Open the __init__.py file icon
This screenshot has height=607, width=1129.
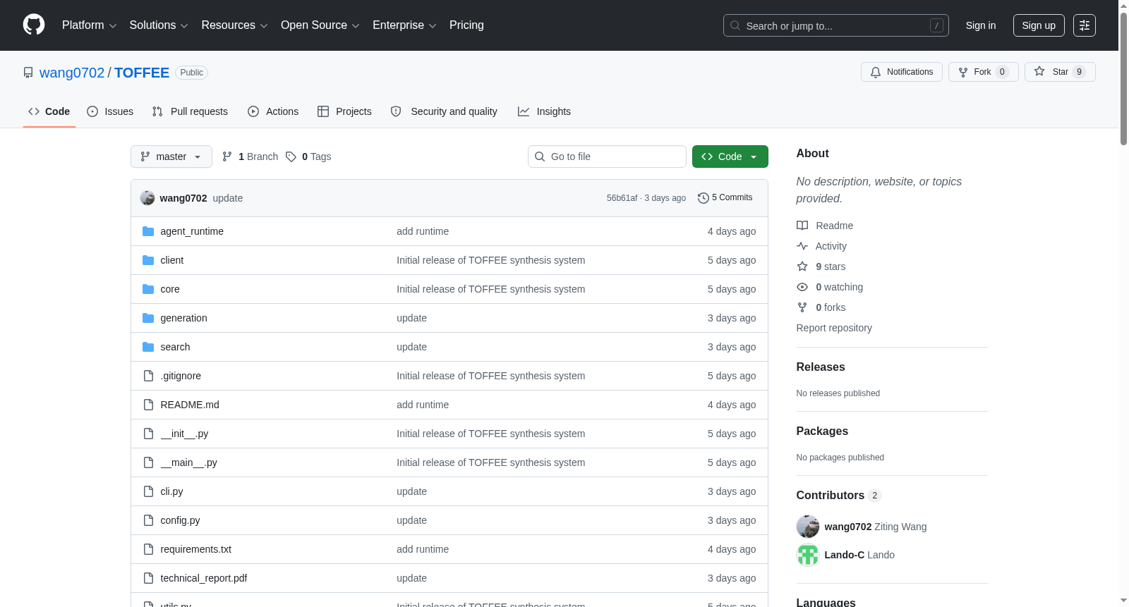(x=148, y=434)
